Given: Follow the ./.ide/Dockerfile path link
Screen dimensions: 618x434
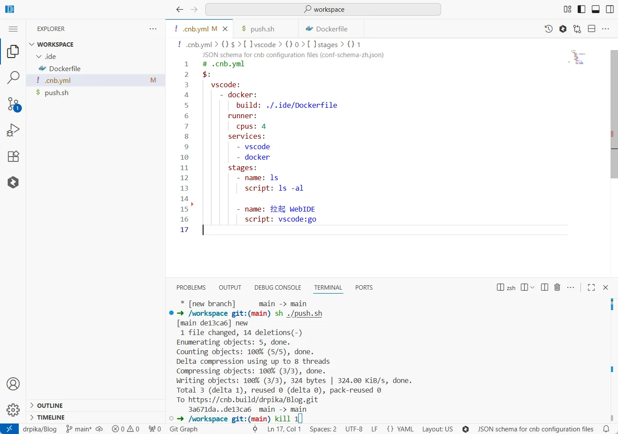Looking at the screenshot, I should pos(301,105).
